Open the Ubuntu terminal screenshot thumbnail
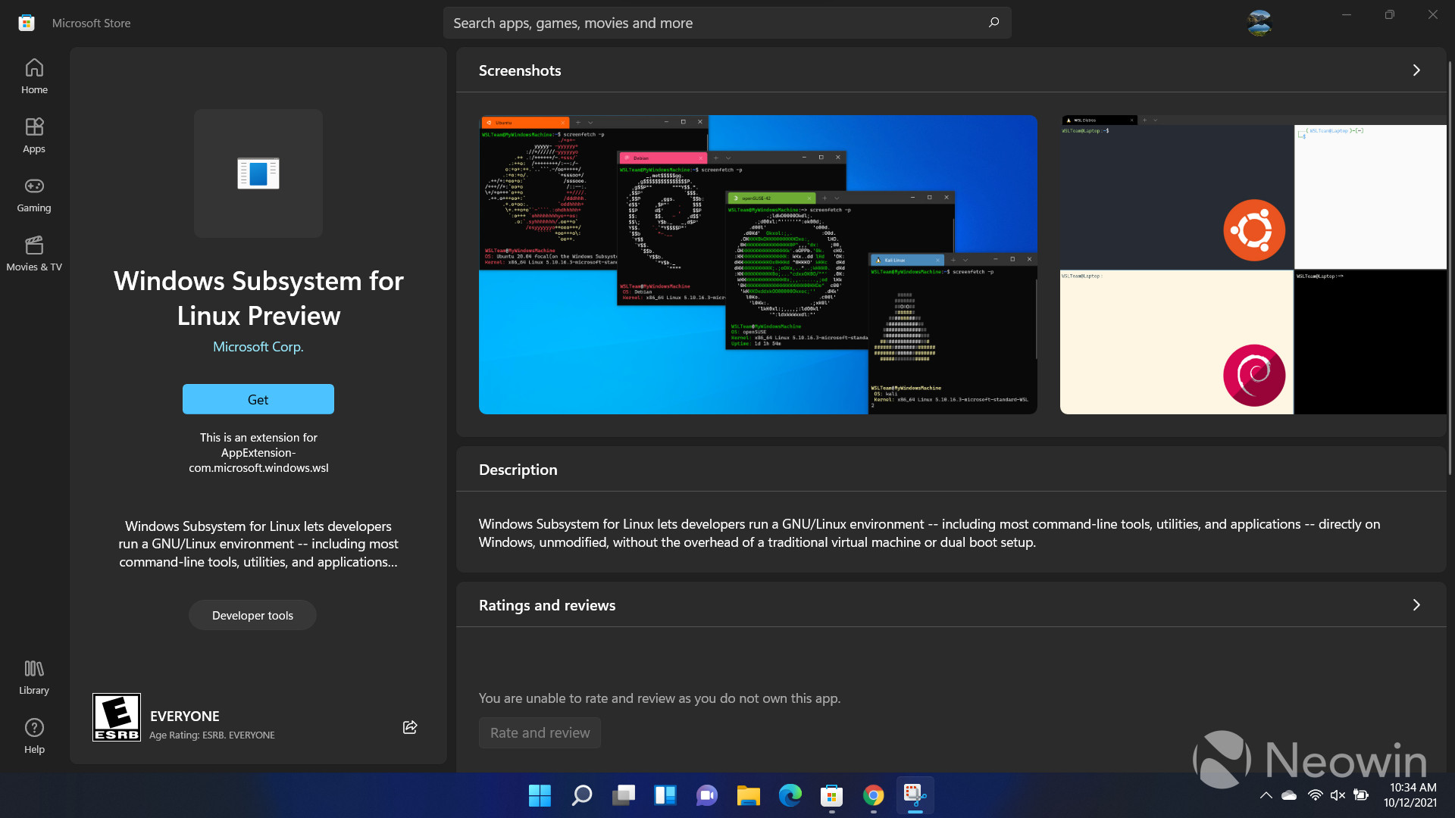Screen dimensions: 1455x818 pyautogui.click(x=757, y=265)
